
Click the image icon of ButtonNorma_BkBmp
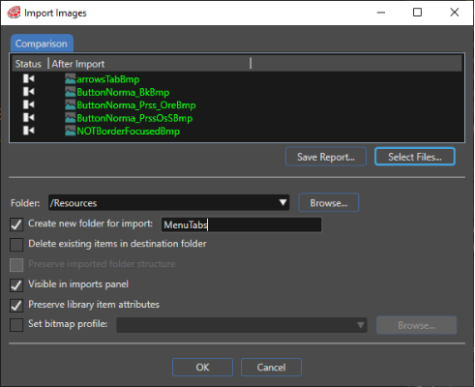[71, 92]
